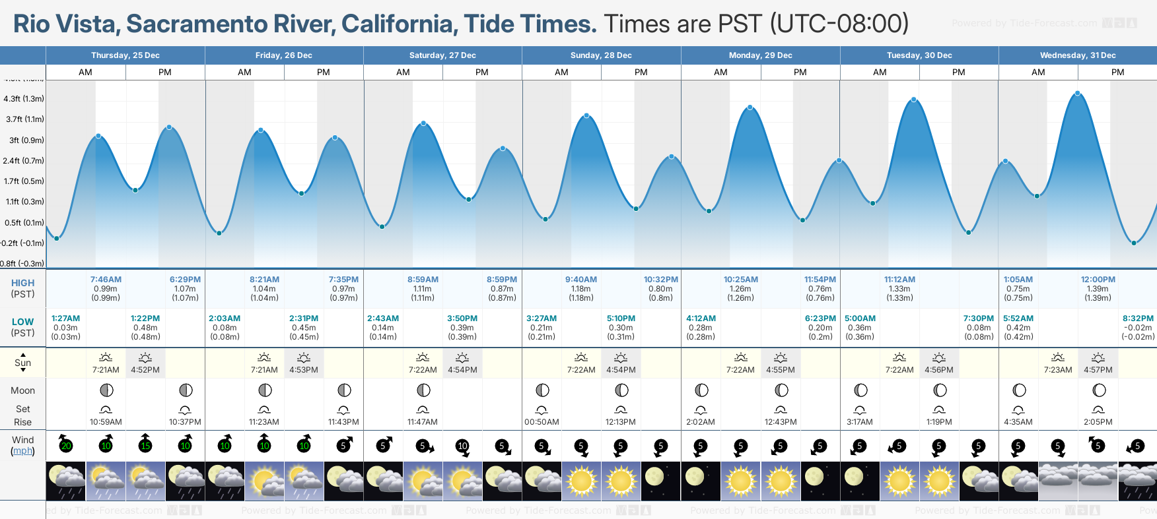Click the down arrow below Sun label
The height and width of the screenshot is (519, 1157).
[x=23, y=371]
